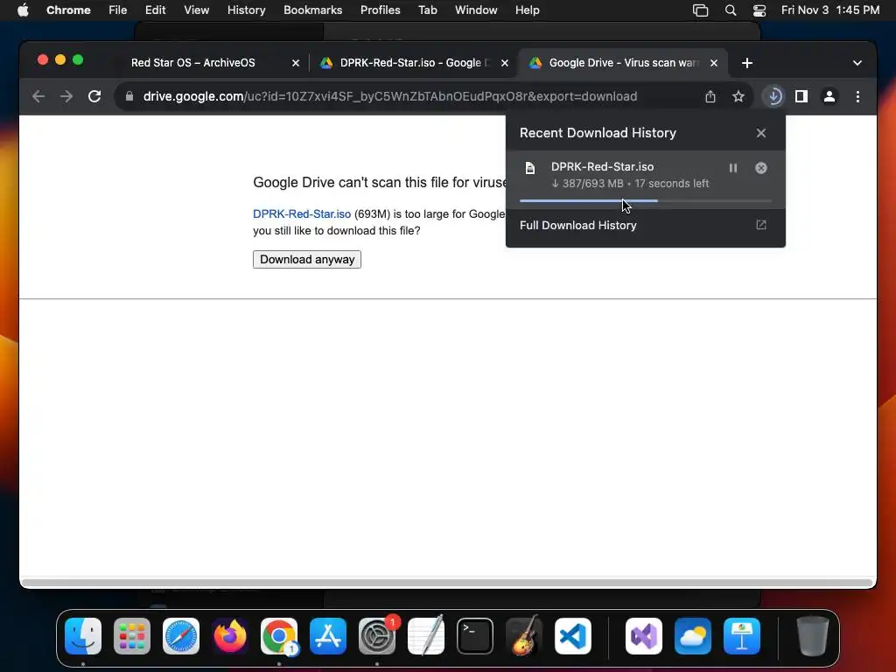Click the share page icon in address bar
The height and width of the screenshot is (672, 896).
point(710,96)
